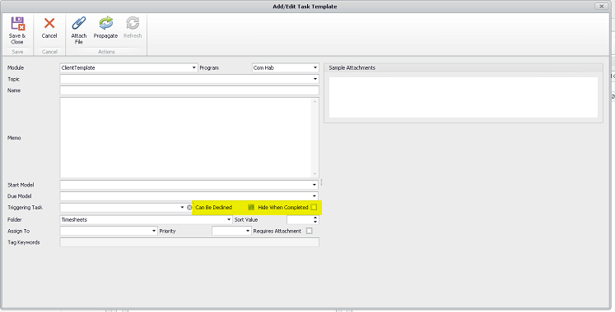Open the Program dropdown showing Com Hab

tap(315, 67)
